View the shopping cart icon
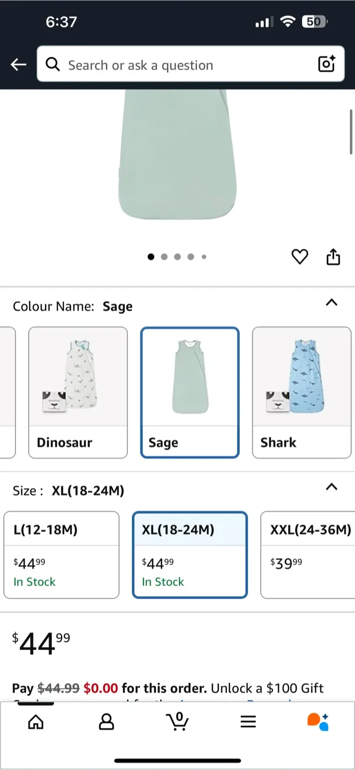Viewport: 355px width, 770px height. pyautogui.click(x=178, y=722)
